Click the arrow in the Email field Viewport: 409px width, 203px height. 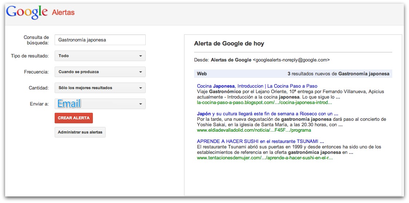141,104
